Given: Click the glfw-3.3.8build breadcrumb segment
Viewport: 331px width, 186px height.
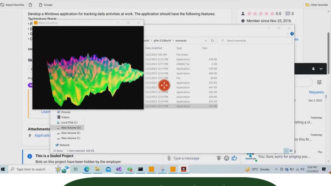Looking at the screenshot, I should (x=162, y=41).
